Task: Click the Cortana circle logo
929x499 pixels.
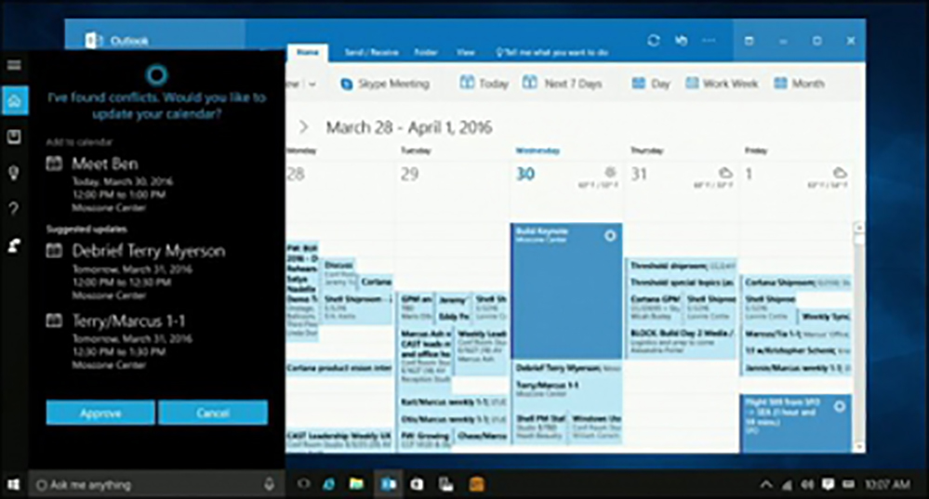Action: 157,75
